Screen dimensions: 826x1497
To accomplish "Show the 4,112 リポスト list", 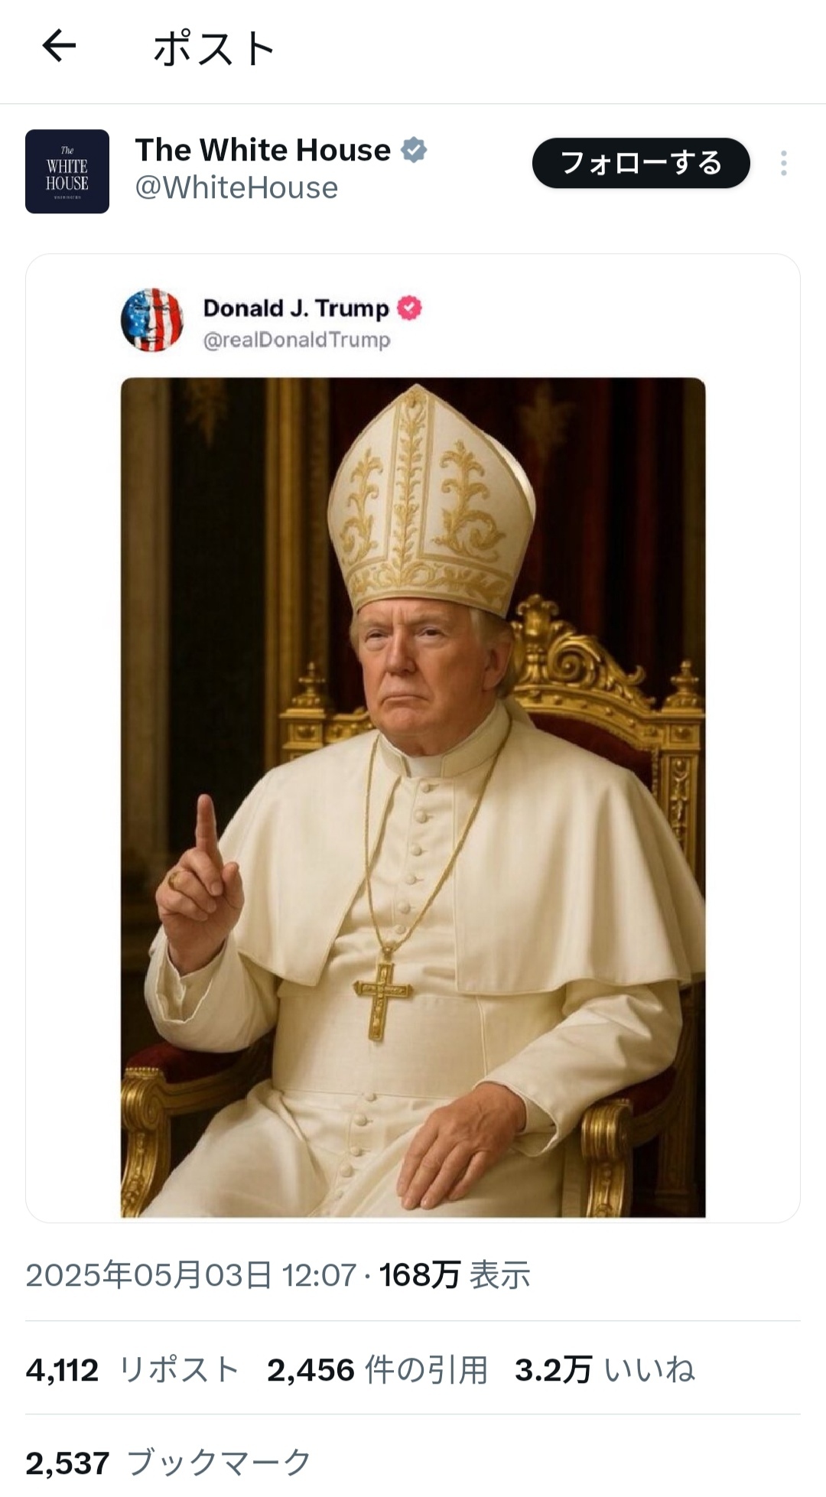I will pyautogui.click(x=132, y=1370).
